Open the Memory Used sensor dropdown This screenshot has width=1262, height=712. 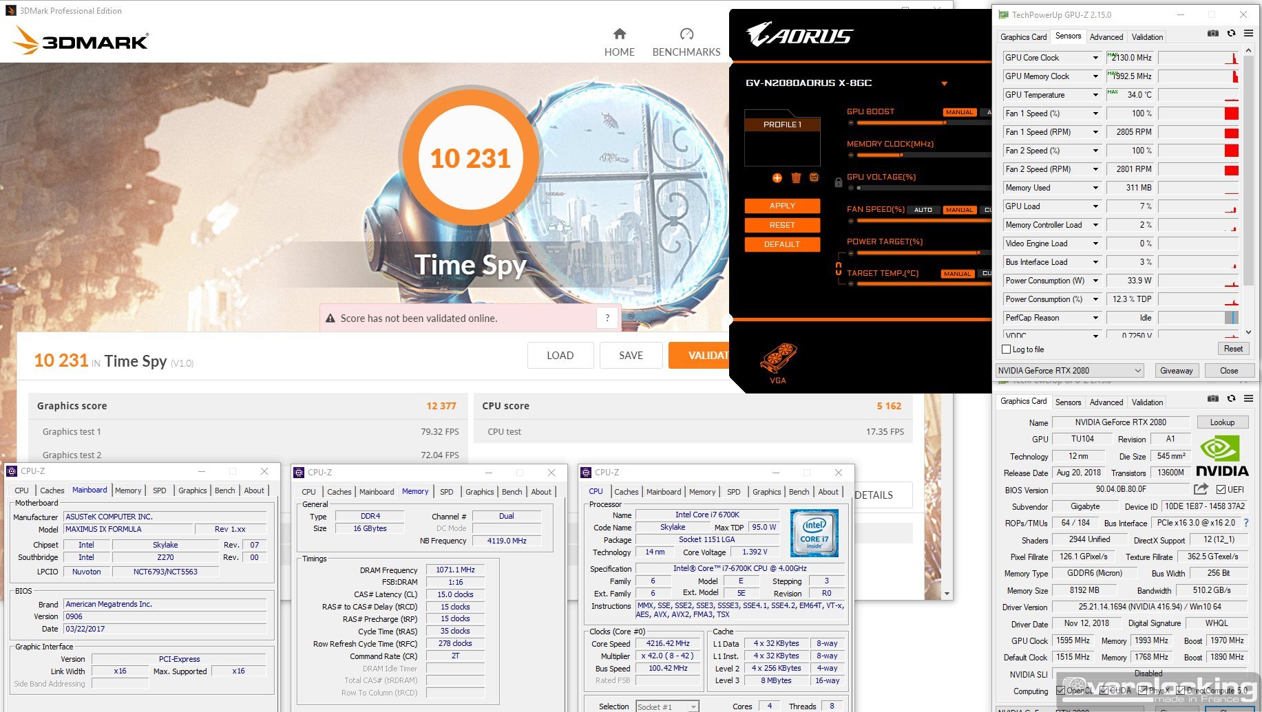click(x=1095, y=188)
